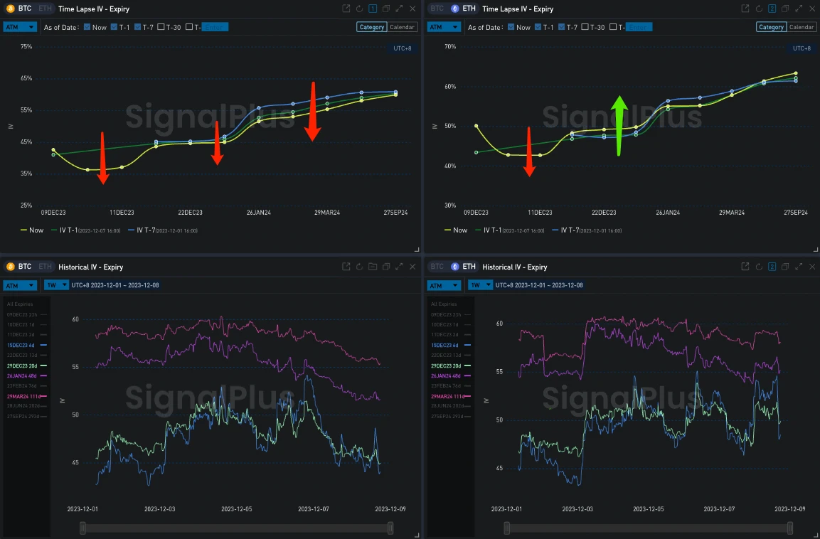Refresh the BTC Time Lapse IV chart

[x=359, y=9]
